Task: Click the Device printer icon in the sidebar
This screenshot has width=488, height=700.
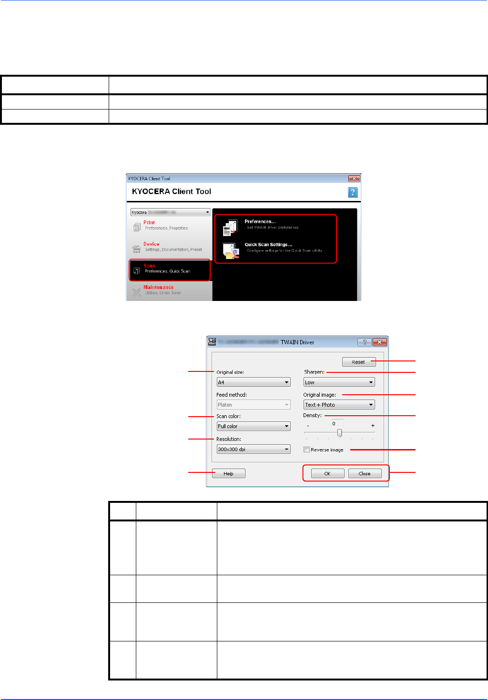Action: tap(137, 249)
